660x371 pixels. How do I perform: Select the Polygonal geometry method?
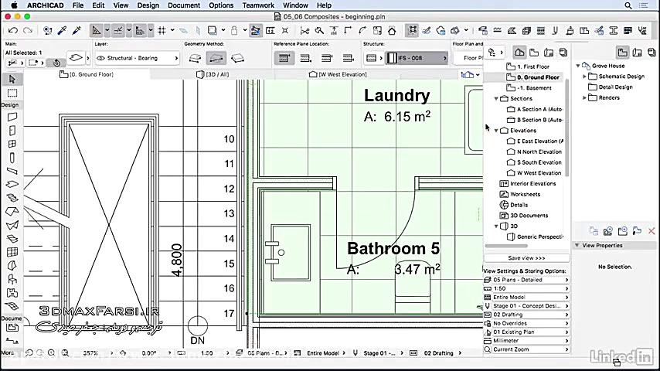click(195, 58)
